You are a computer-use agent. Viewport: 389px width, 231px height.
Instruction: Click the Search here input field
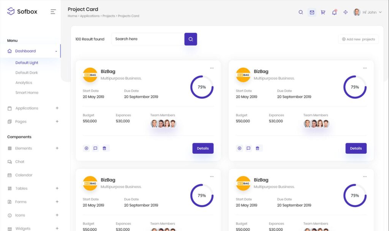tap(147, 39)
